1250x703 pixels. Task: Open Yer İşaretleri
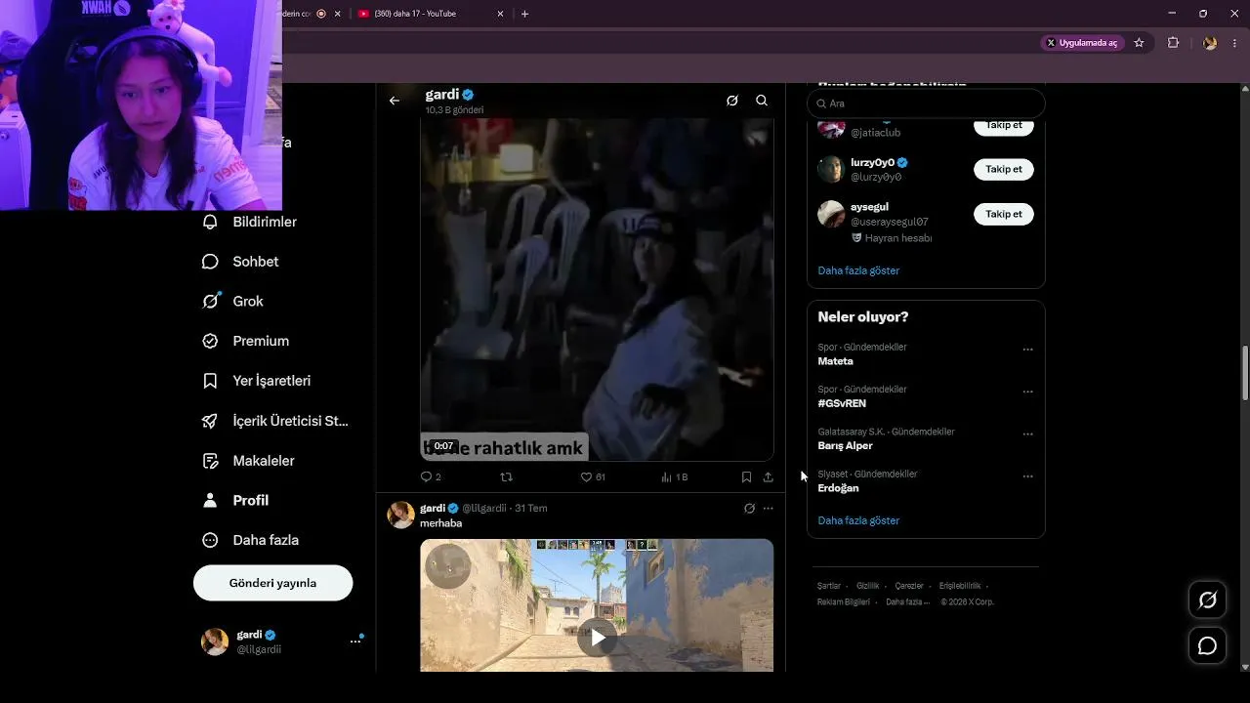(x=256, y=381)
